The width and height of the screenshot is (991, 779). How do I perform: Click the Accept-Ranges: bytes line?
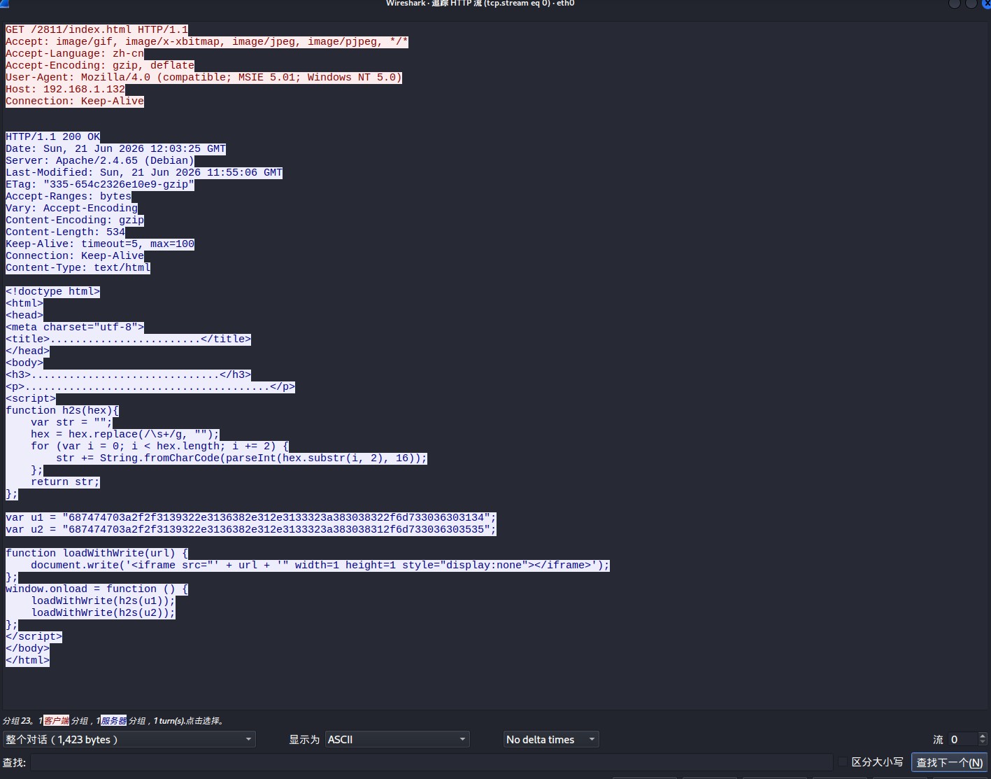click(x=69, y=196)
